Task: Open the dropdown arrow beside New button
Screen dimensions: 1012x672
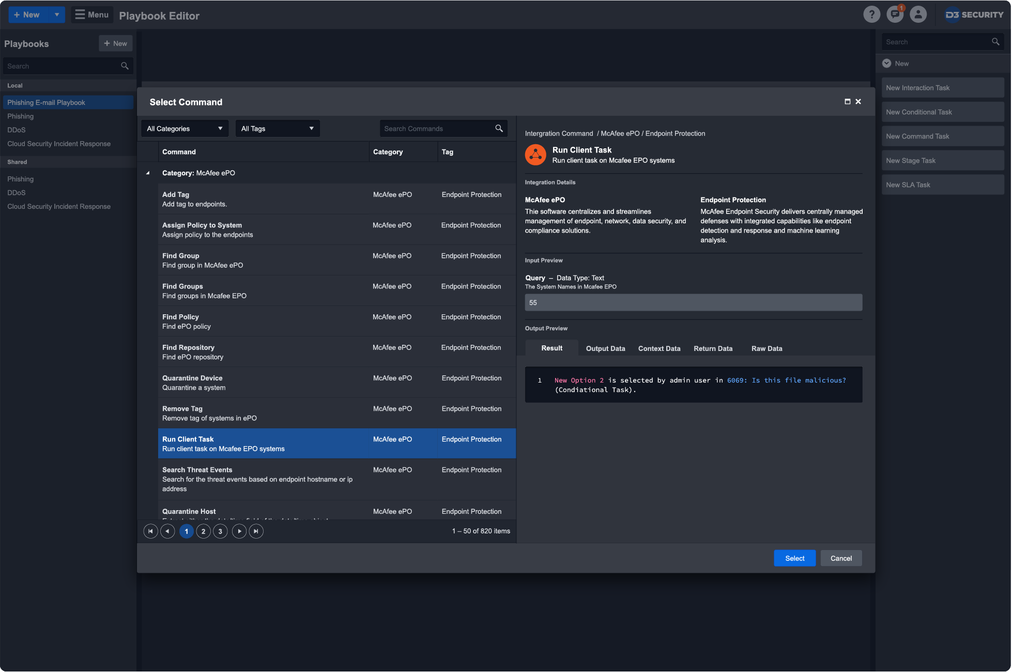Action: point(57,14)
